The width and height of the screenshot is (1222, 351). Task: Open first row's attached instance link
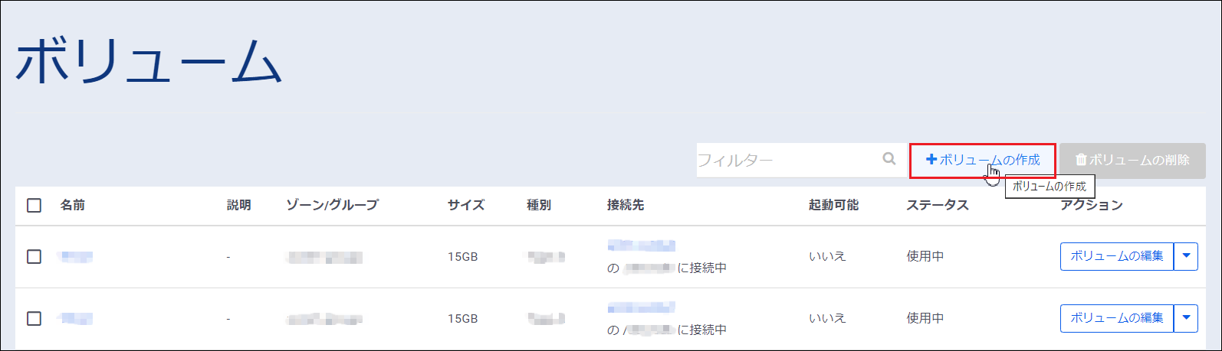click(641, 245)
